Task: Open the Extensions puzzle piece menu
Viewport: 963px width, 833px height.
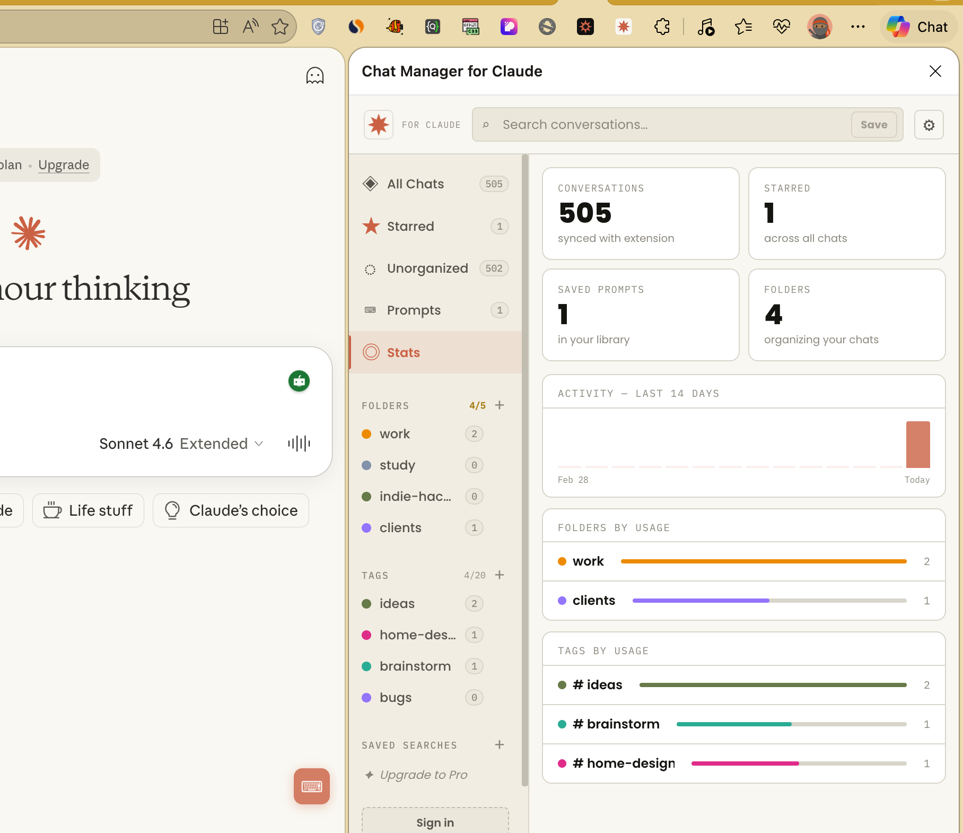Action: [662, 27]
